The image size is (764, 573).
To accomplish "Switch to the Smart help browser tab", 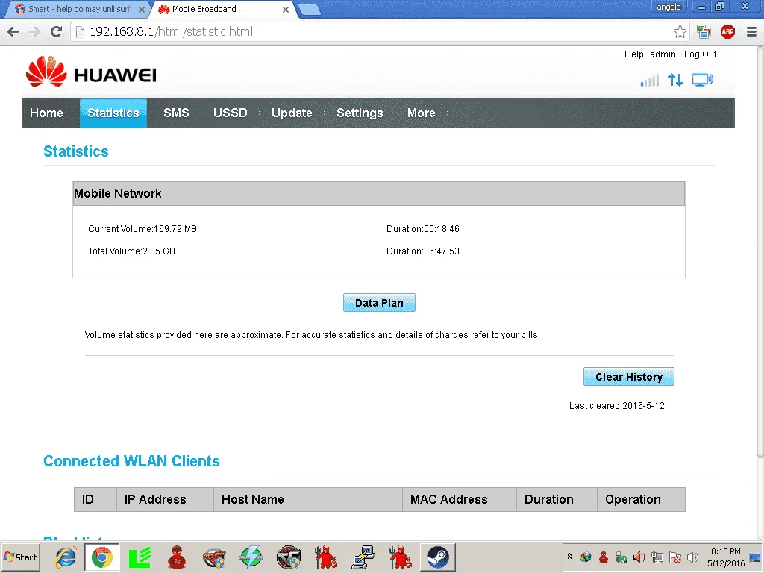I will click(x=78, y=9).
